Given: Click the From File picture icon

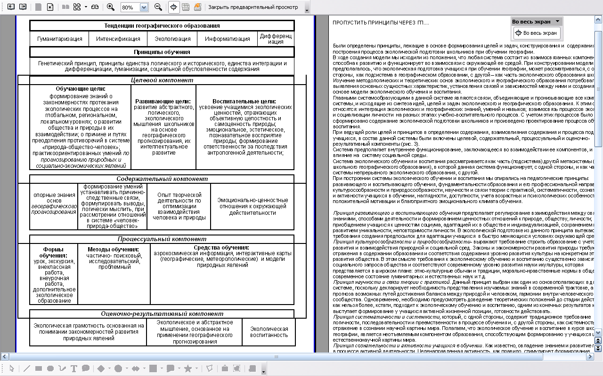Looking at the screenshot, I should click(237, 368).
